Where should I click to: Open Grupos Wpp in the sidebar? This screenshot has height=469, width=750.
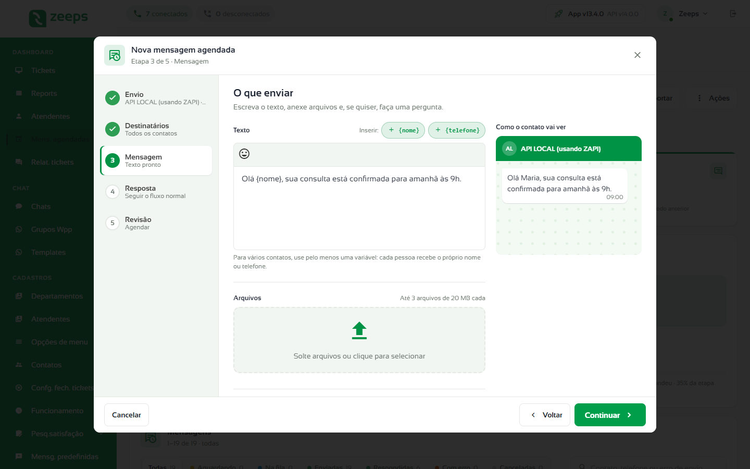tap(52, 229)
